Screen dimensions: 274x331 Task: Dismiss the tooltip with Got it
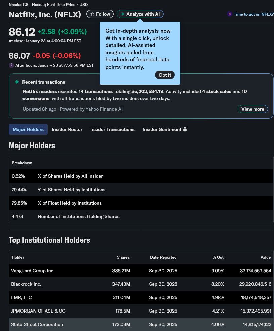(x=165, y=75)
